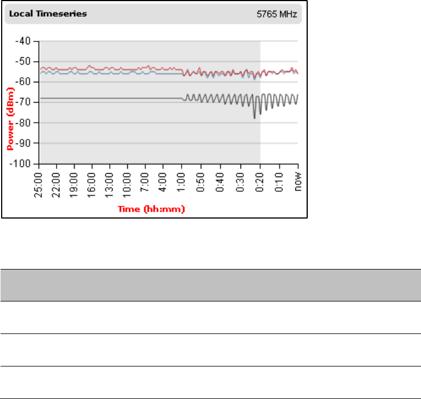This screenshot has width=421, height=399.
Task: Click the "-100" power axis value
Action: 20,164
